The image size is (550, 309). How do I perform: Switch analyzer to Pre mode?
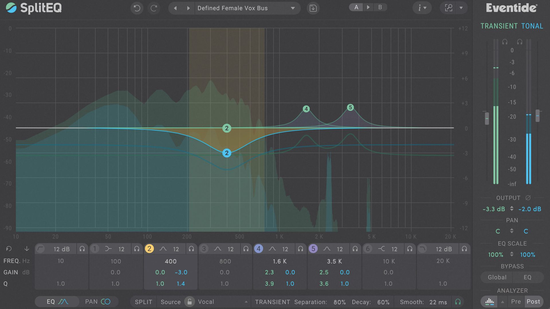(x=516, y=301)
